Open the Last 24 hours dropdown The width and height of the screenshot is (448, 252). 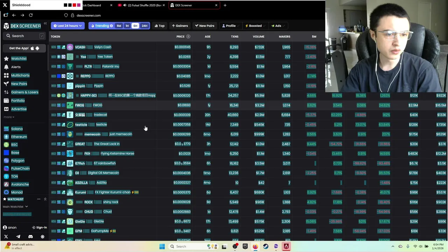point(68,26)
